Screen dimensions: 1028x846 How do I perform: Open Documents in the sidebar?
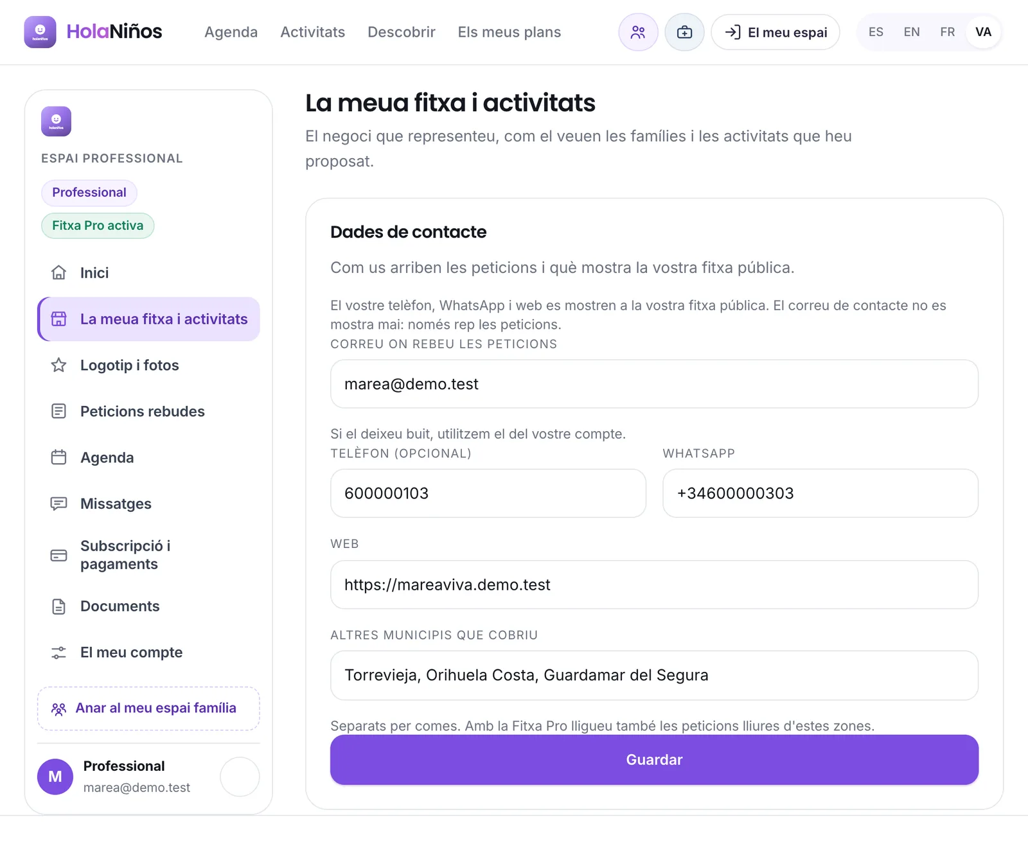[148, 606]
